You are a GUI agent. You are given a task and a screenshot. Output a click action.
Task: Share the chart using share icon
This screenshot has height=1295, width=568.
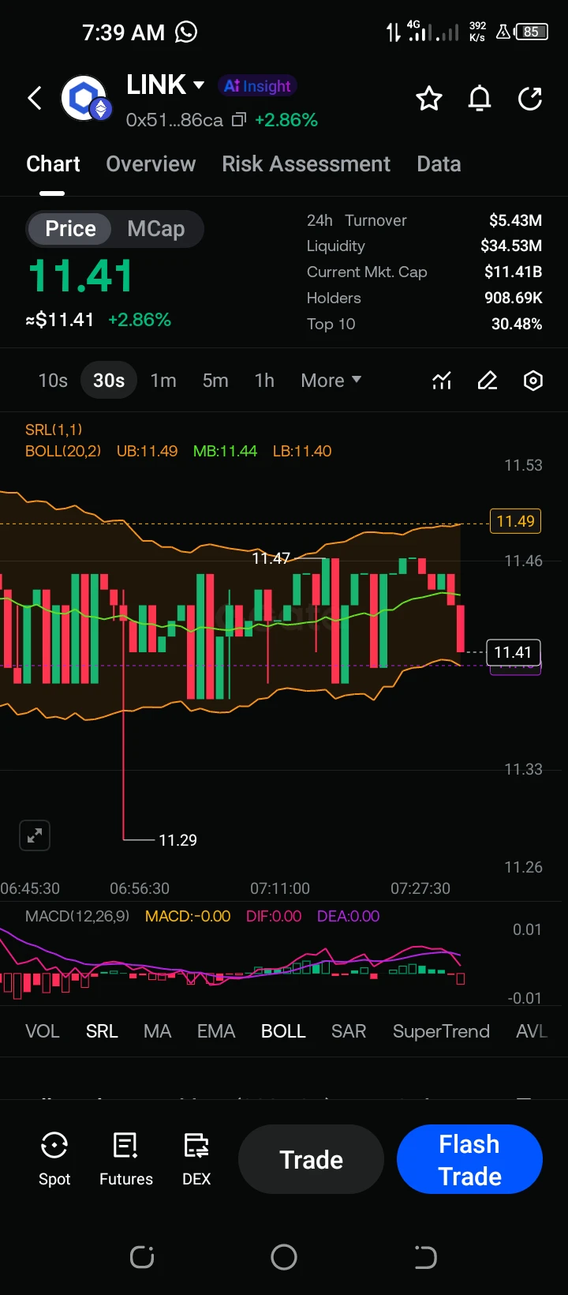(x=530, y=99)
